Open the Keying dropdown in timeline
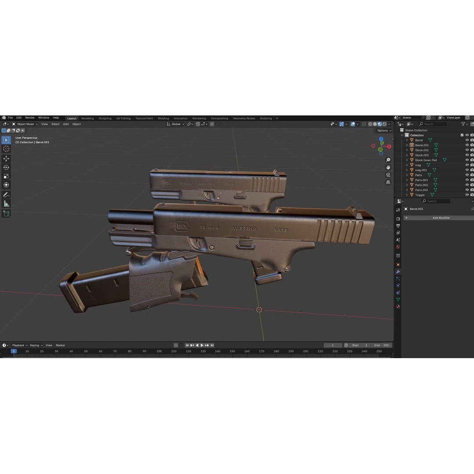This screenshot has width=474, height=474. [36, 345]
